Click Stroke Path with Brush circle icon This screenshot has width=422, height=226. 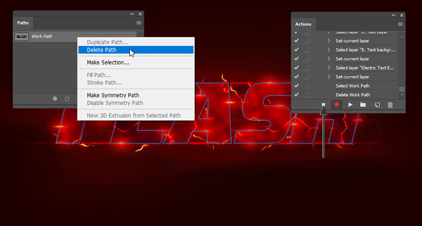click(67, 99)
